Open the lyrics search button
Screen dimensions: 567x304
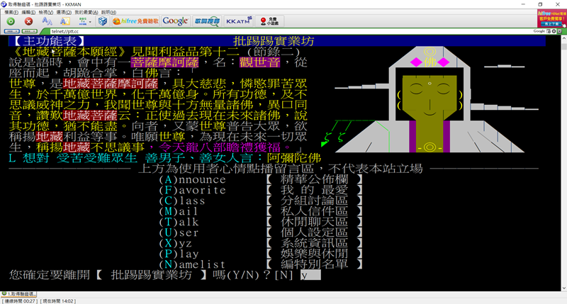207,21
